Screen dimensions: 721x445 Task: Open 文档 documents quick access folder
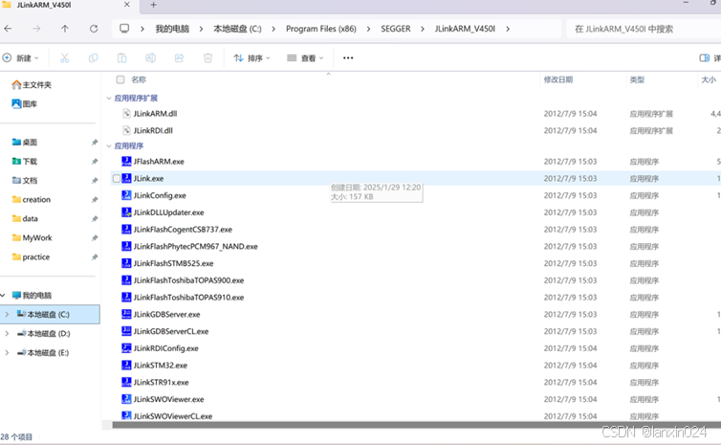(24, 181)
